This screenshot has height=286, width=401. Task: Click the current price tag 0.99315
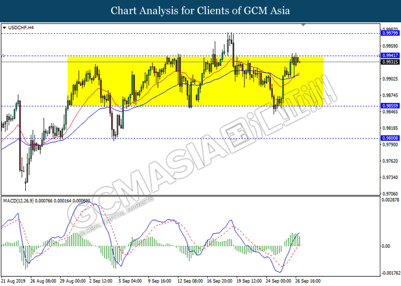[390, 62]
